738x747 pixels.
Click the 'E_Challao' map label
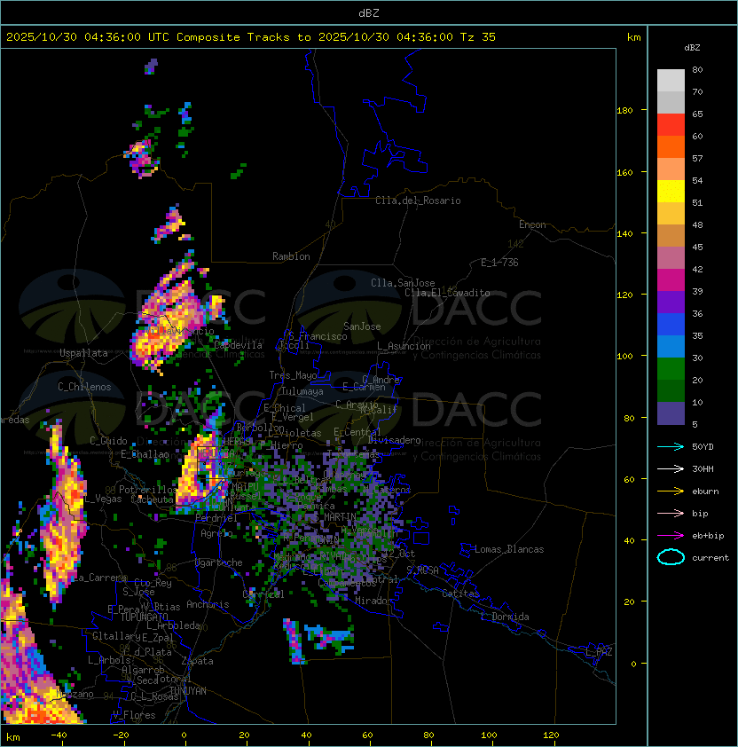[x=145, y=454]
